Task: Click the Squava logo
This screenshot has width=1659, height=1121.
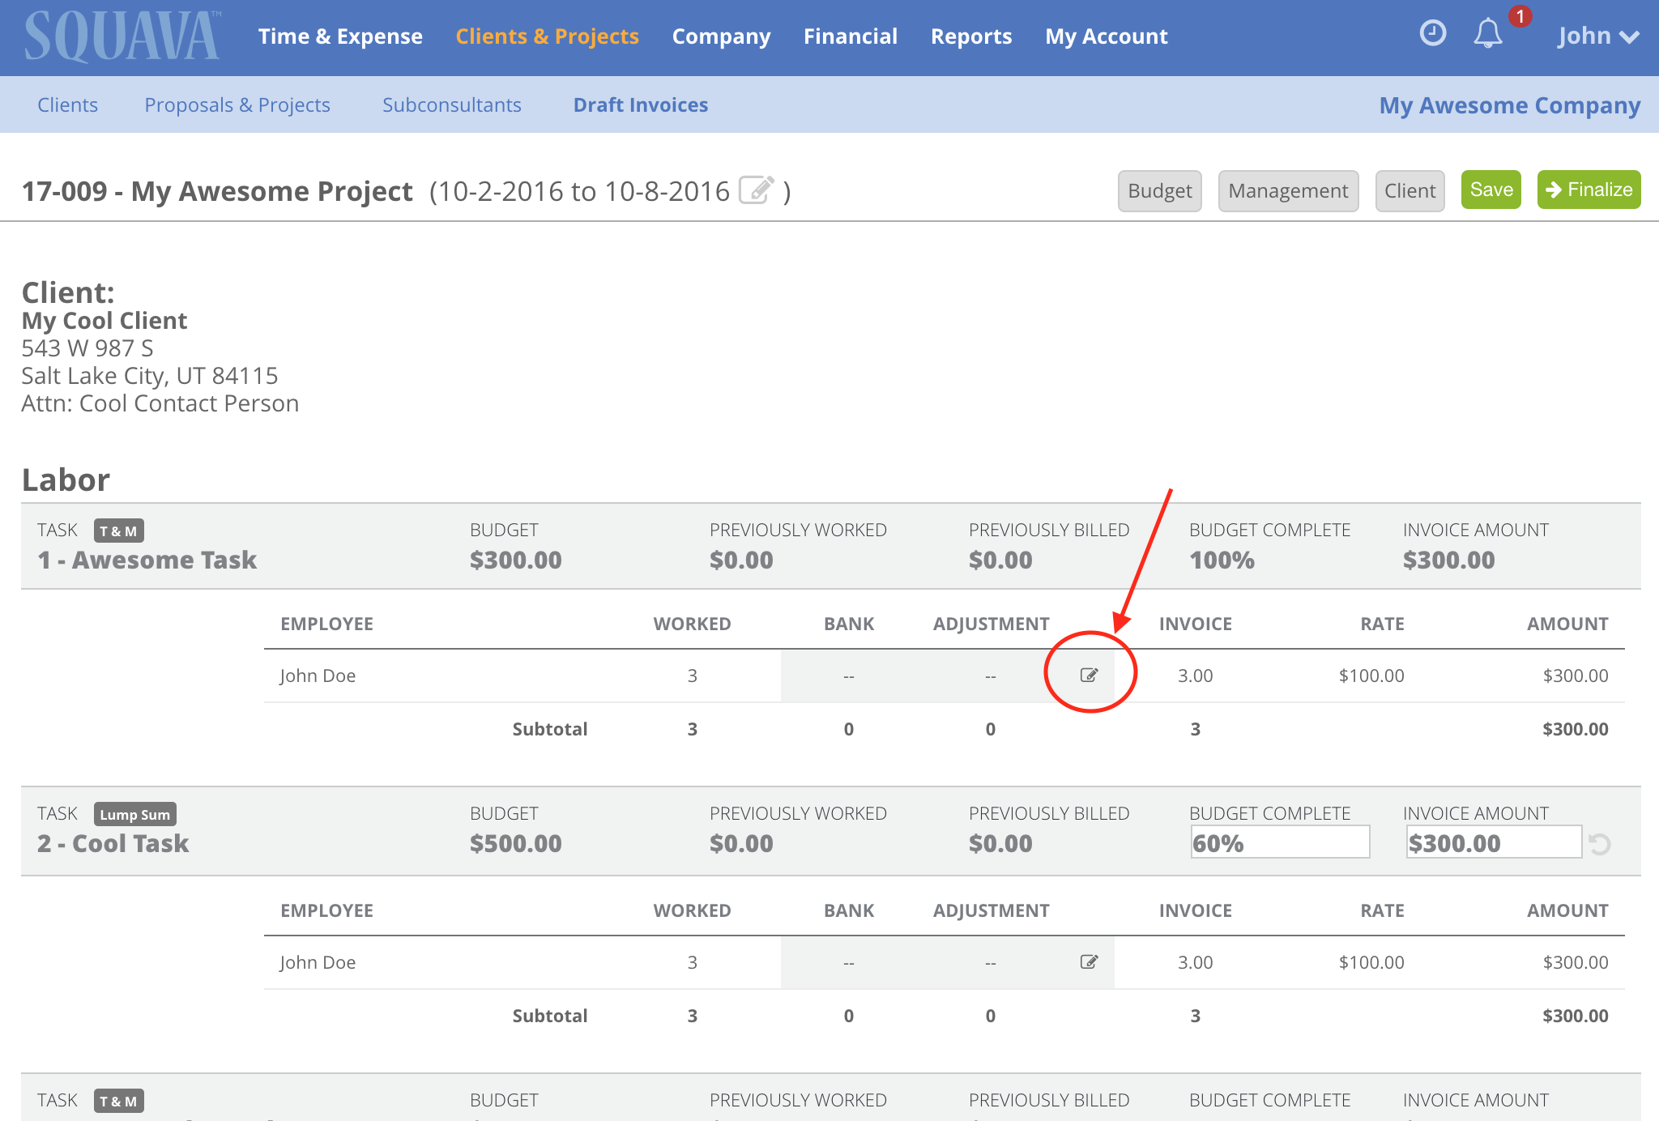Action: coord(122,36)
